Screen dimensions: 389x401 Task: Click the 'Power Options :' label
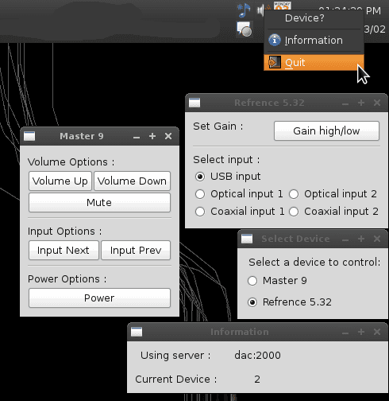click(67, 279)
